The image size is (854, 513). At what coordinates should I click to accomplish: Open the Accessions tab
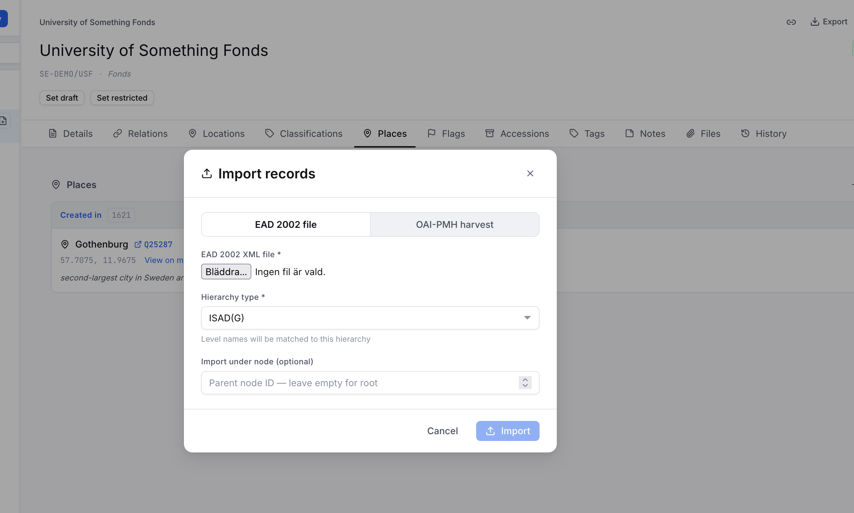click(x=517, y=134)
